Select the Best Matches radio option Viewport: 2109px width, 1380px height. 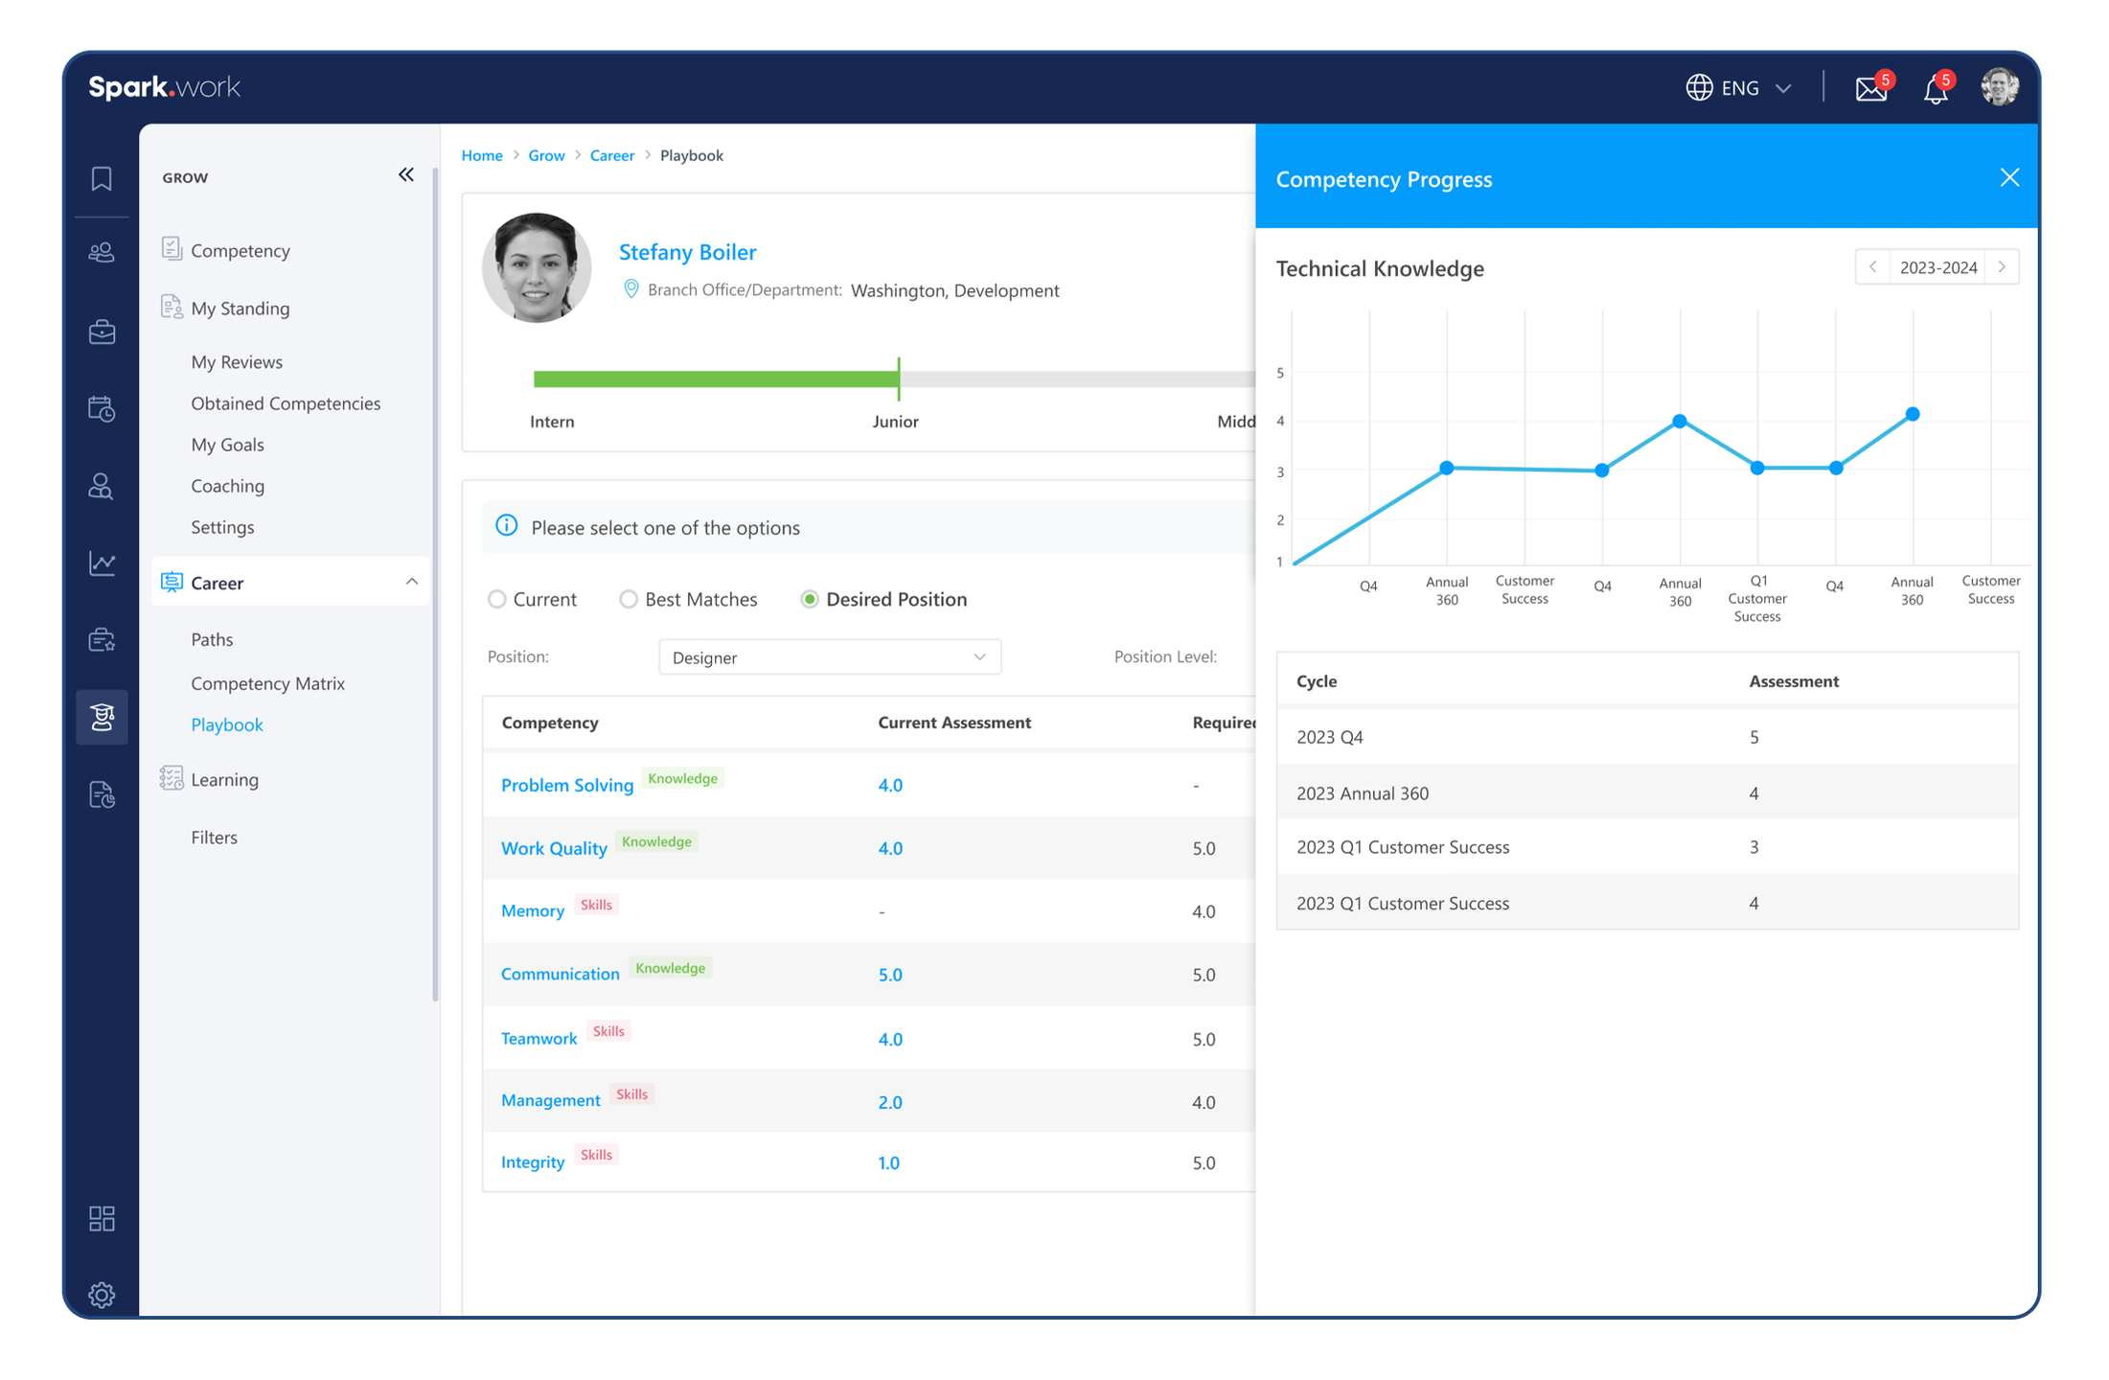coord(629,599)
